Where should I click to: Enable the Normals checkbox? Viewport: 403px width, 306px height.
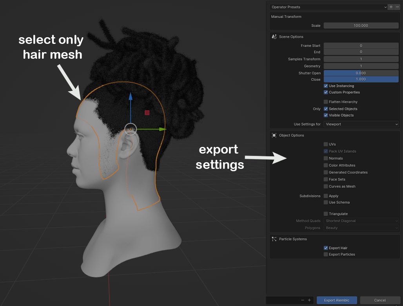[326, 158]
